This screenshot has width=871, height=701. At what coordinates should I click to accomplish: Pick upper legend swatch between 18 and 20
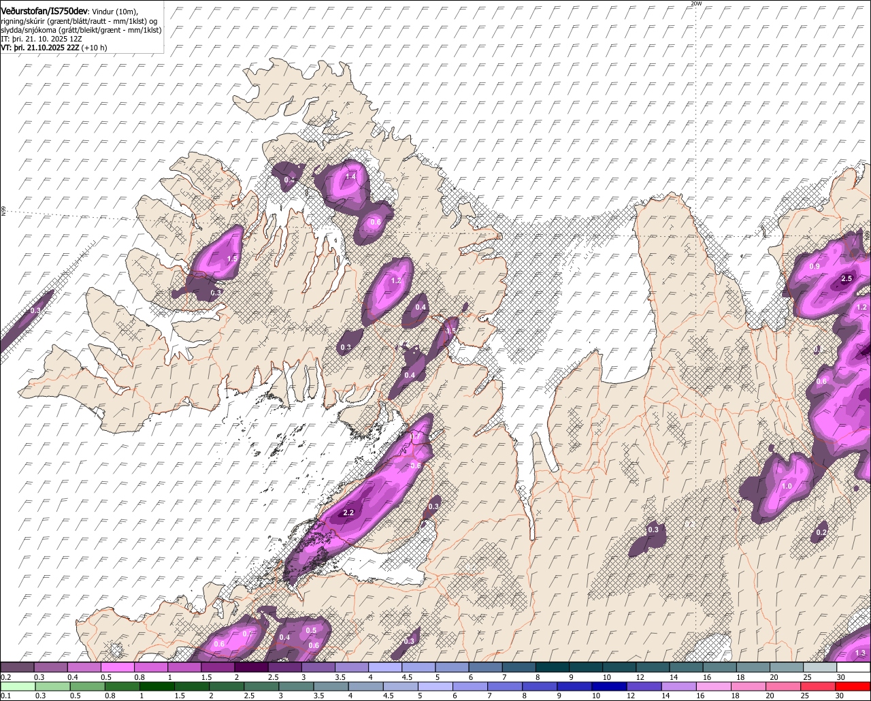[753, 667]
